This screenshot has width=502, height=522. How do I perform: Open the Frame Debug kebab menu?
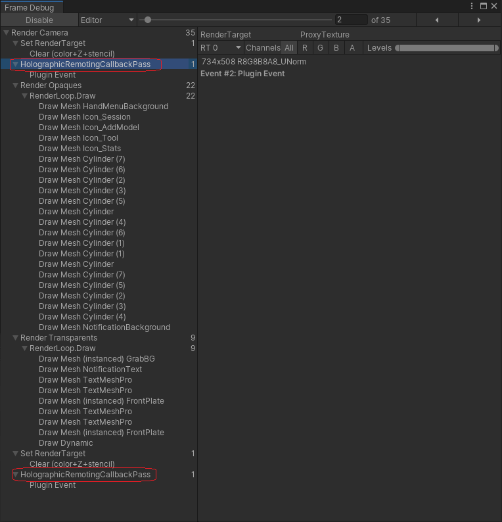pyautogui.click(x=471, y=6)
